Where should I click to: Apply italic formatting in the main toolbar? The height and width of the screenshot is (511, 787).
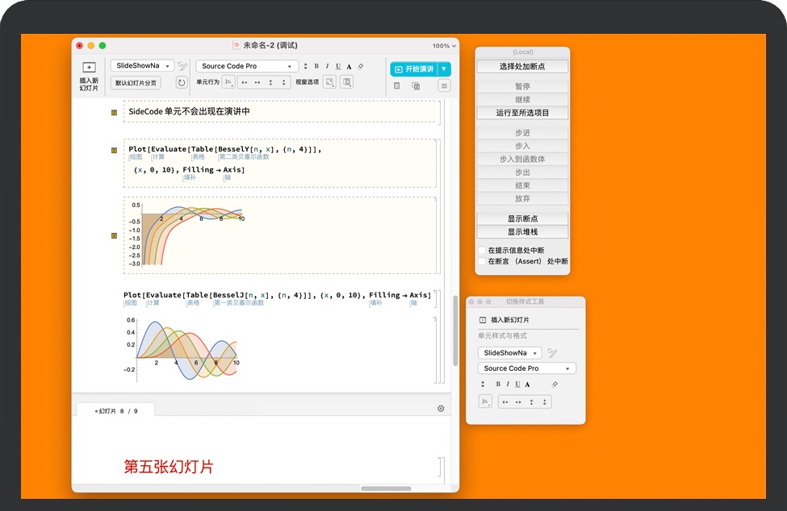pos(327,66)
